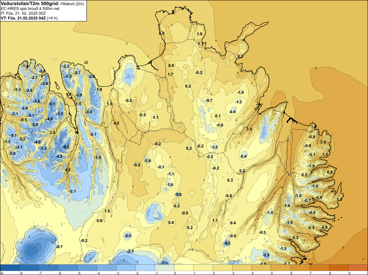368x275 pixels.
Task: Click the '-1.3' temperature value
Action: tap(17, 90)
